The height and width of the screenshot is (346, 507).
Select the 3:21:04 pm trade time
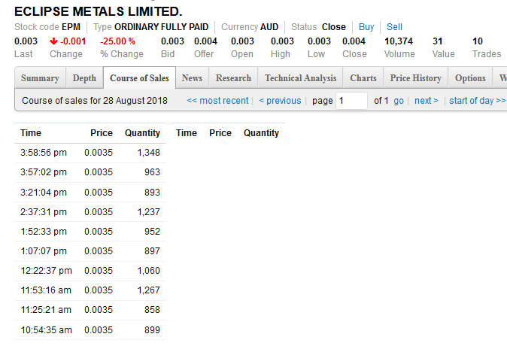(44, 193)
